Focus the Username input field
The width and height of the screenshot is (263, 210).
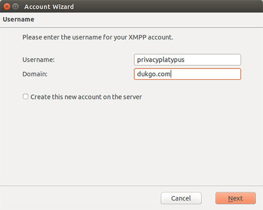pyautogui.click(x=187, y=59)
